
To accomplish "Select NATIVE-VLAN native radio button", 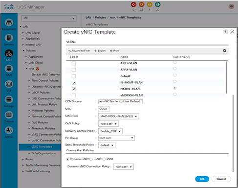I will tap(175, 88).
